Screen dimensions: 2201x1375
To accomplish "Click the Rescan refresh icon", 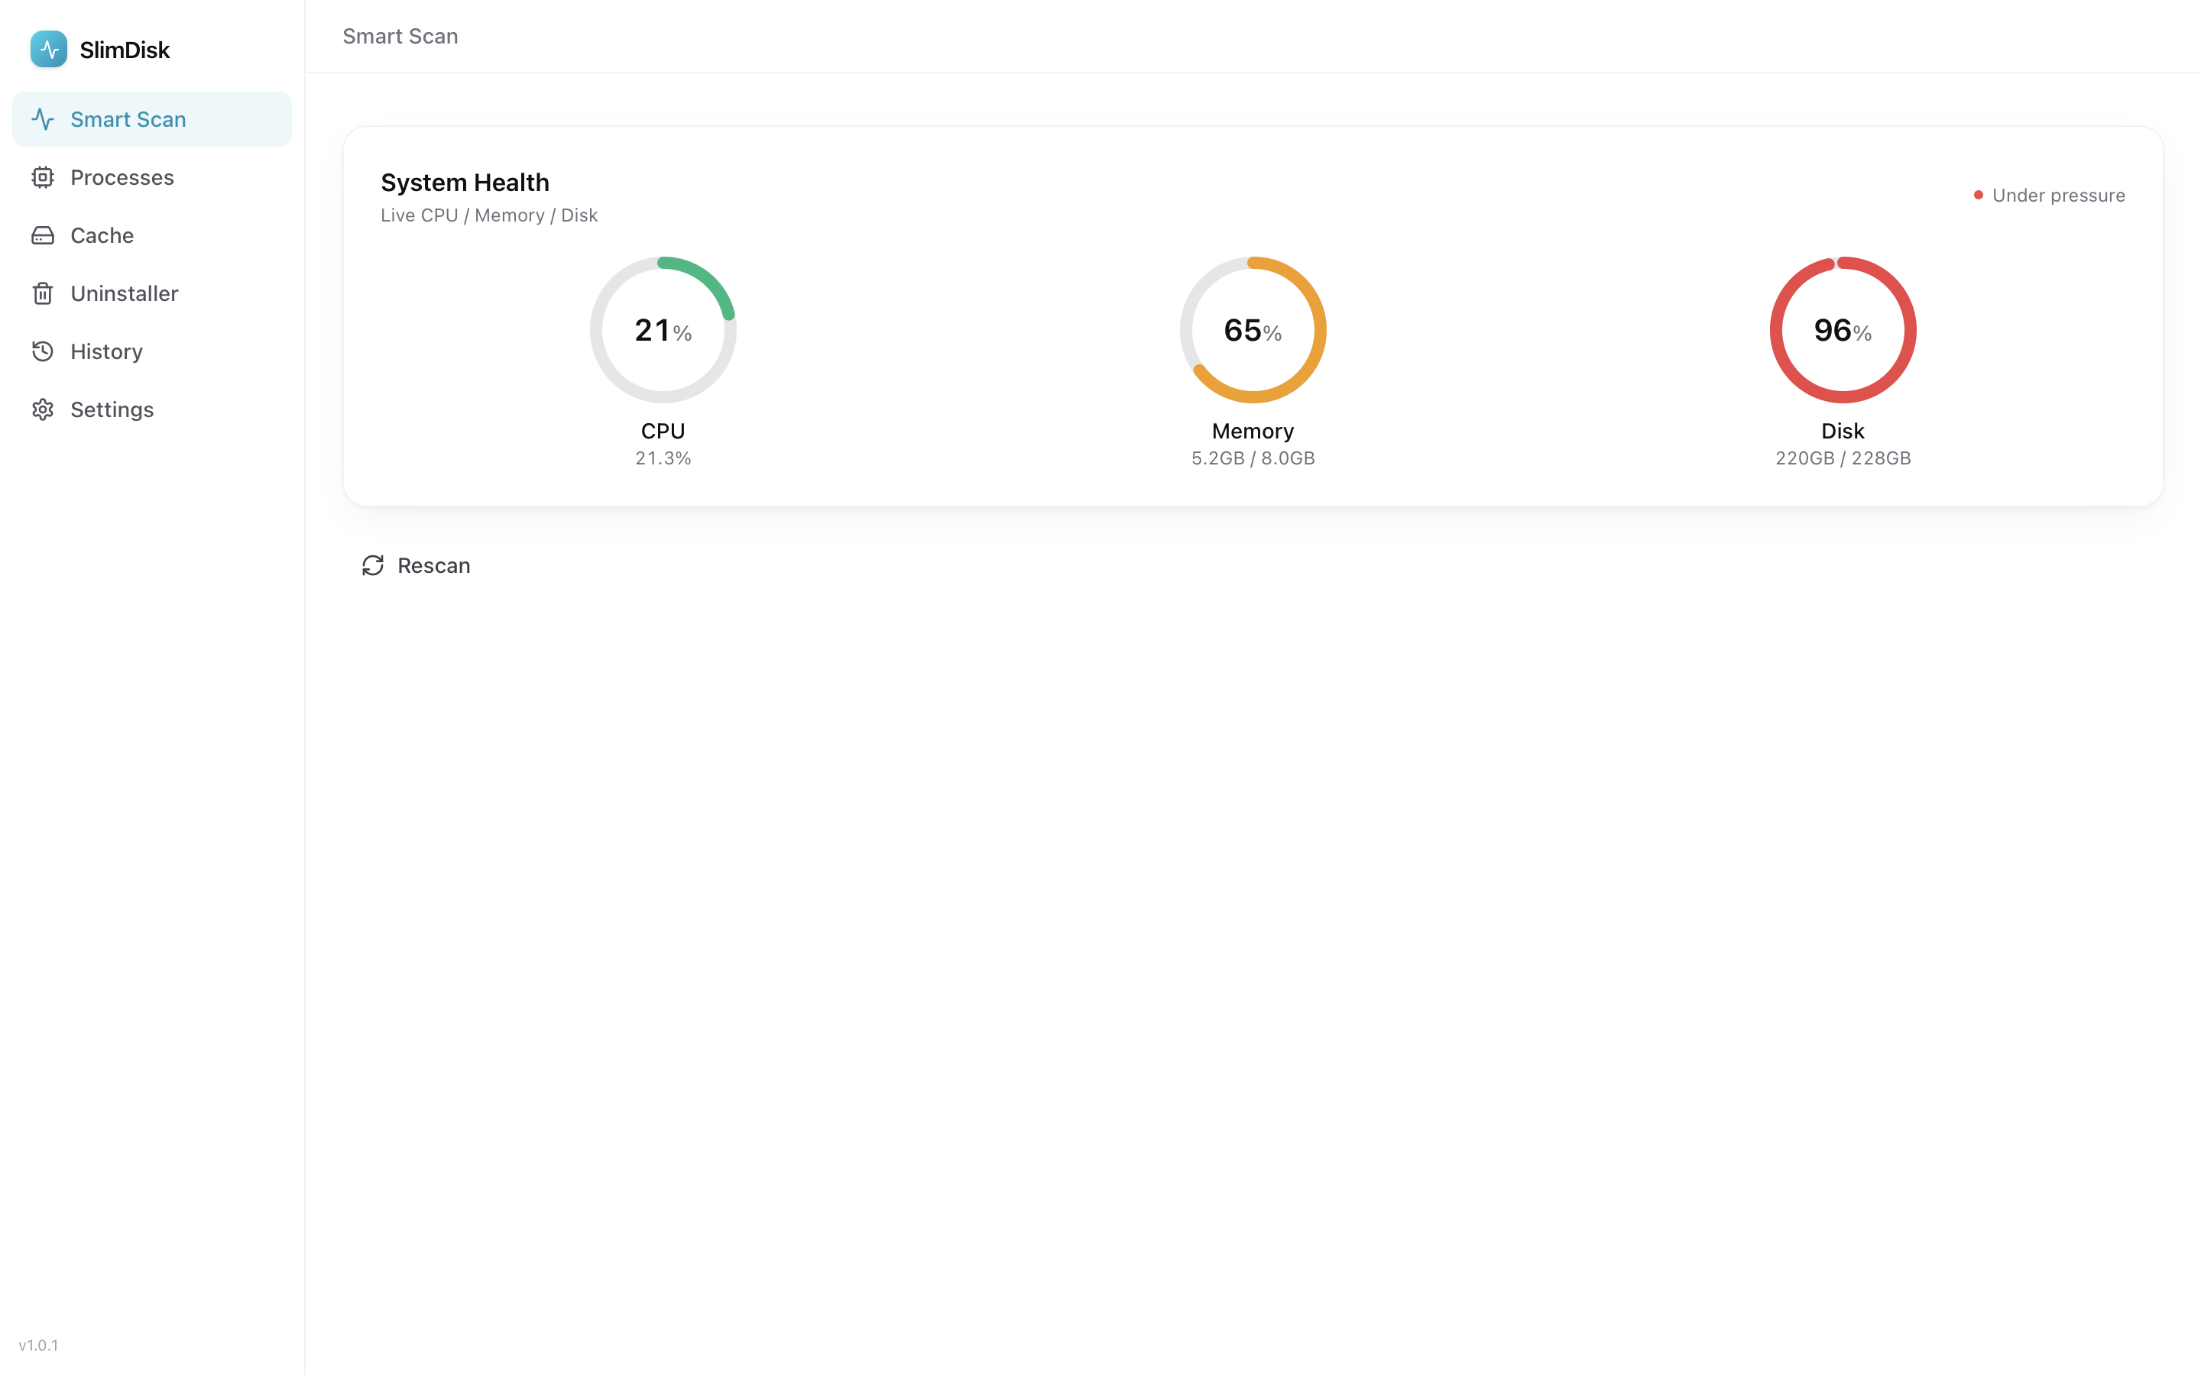I will click(373, 565).
